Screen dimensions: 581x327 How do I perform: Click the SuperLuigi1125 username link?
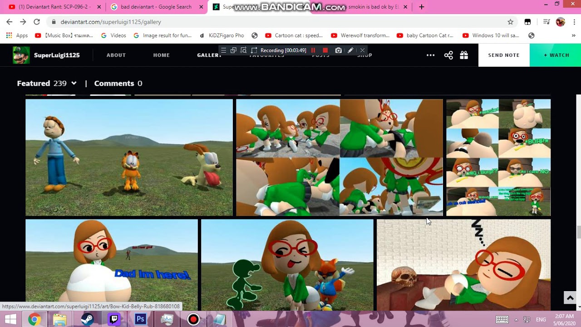pyautogui.click(x=57, y=55)
